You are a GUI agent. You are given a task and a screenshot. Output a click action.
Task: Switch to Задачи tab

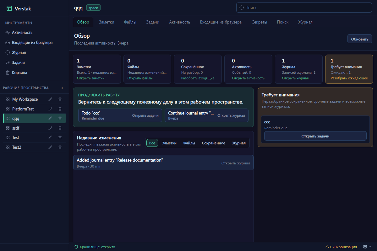coord(153,22)
